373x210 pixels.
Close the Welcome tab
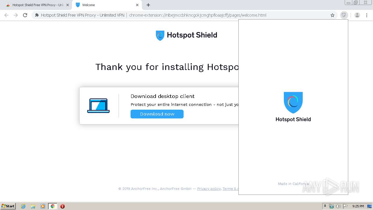coord(137,5)
